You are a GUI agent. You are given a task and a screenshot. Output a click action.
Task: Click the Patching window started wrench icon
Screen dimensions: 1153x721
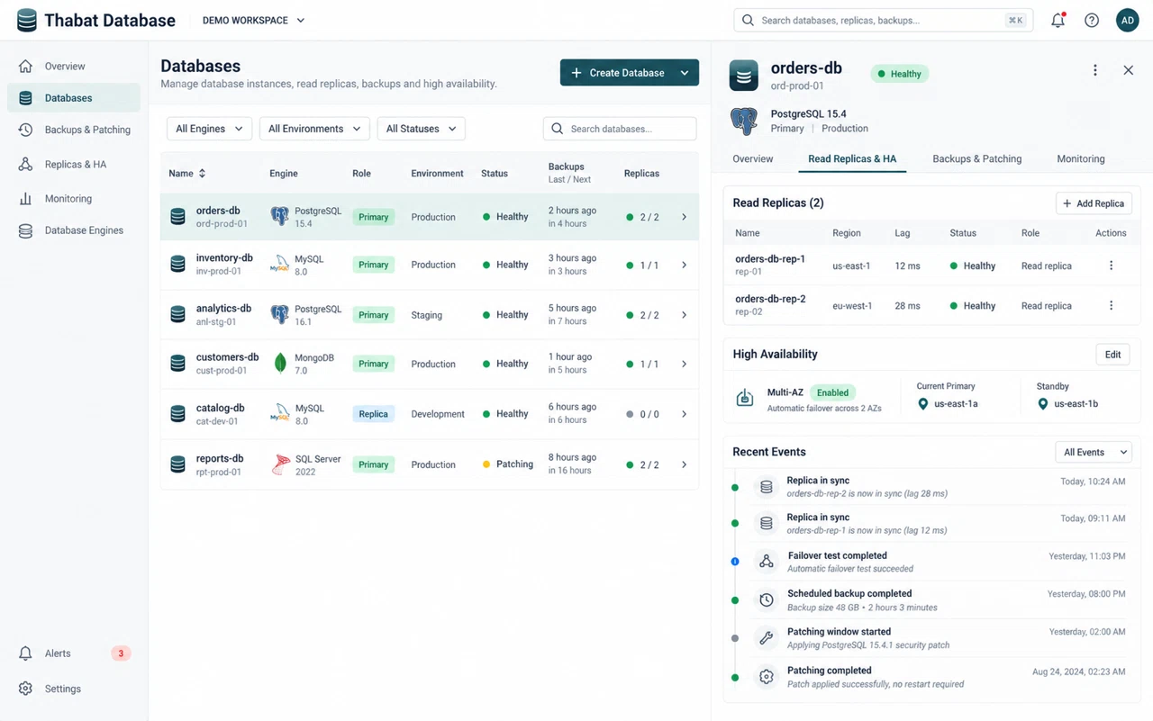(x=767, y=638)
